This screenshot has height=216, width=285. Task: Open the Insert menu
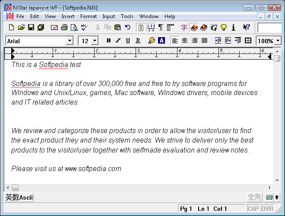coord(68,16)
